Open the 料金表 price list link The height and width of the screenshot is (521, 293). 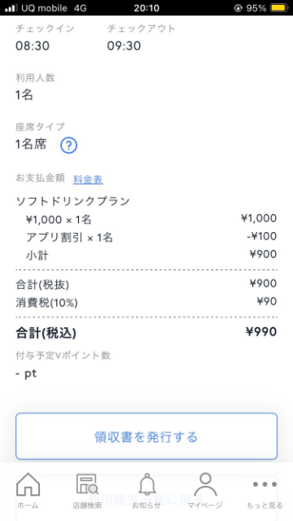point(88,180)
